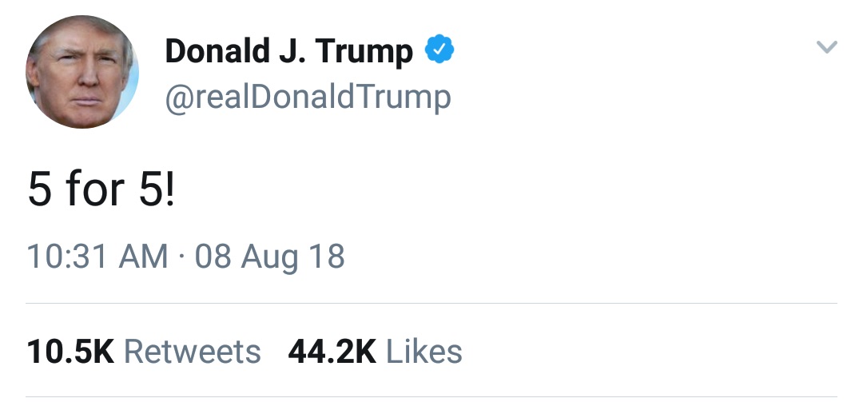Select the tweet text "5 for 5!"
Screen dimensions: 863x402
click(x=100, y=190)
